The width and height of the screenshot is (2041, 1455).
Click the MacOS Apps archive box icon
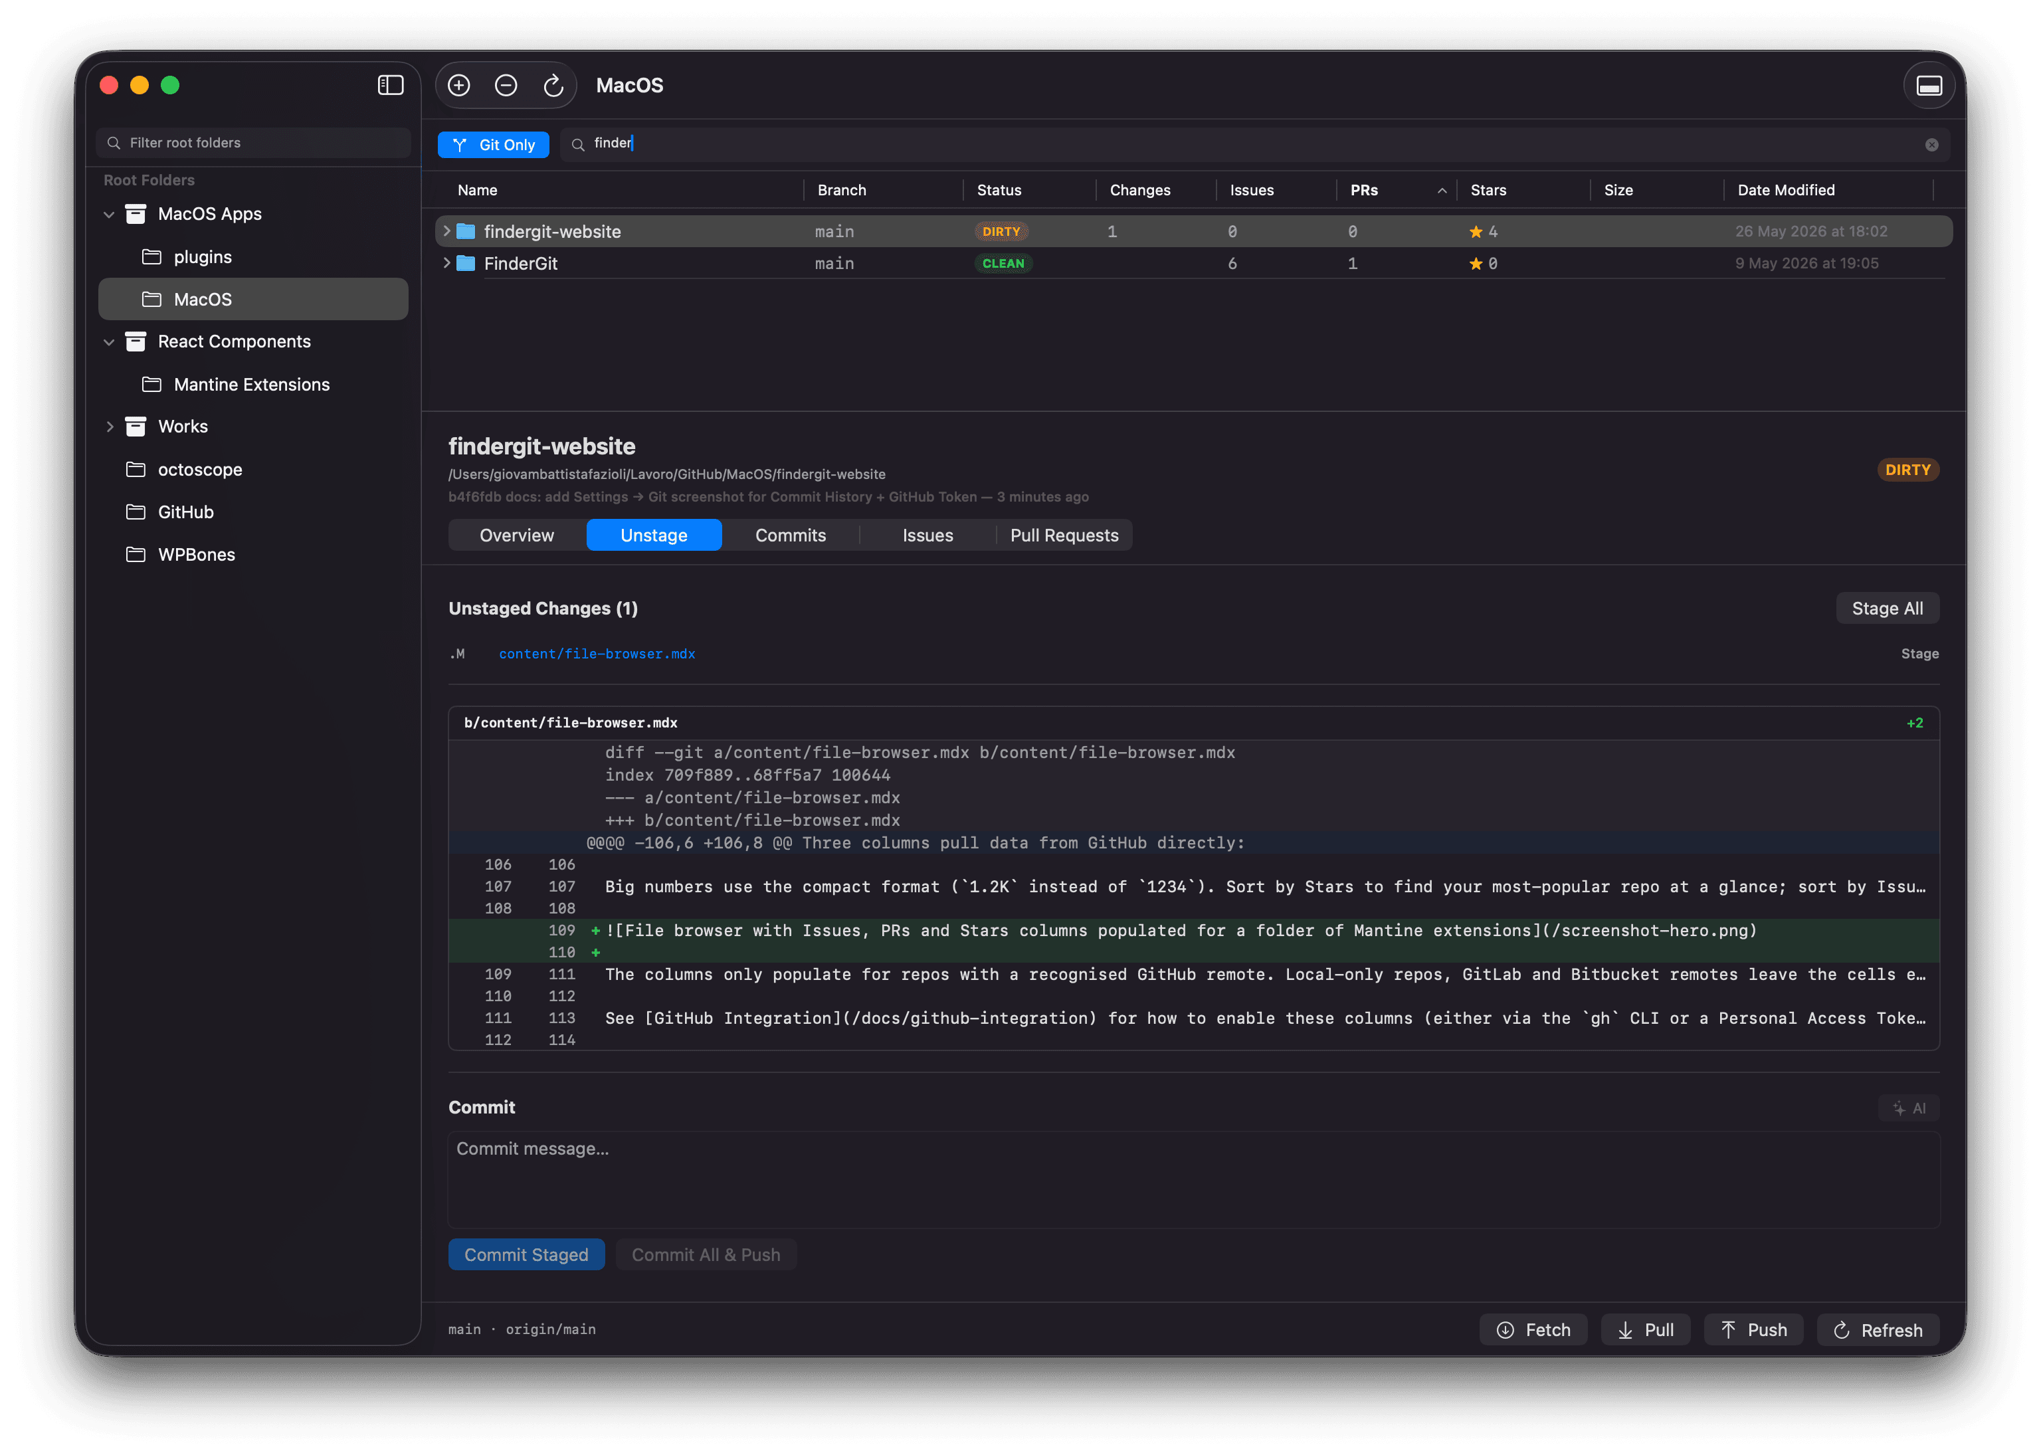(136, 214)
